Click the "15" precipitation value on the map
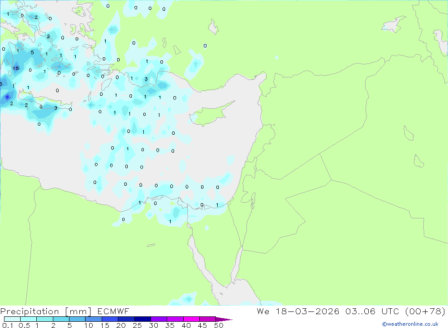Image resolution: width=448 pixels, height=328 pixels. (16, 68)
